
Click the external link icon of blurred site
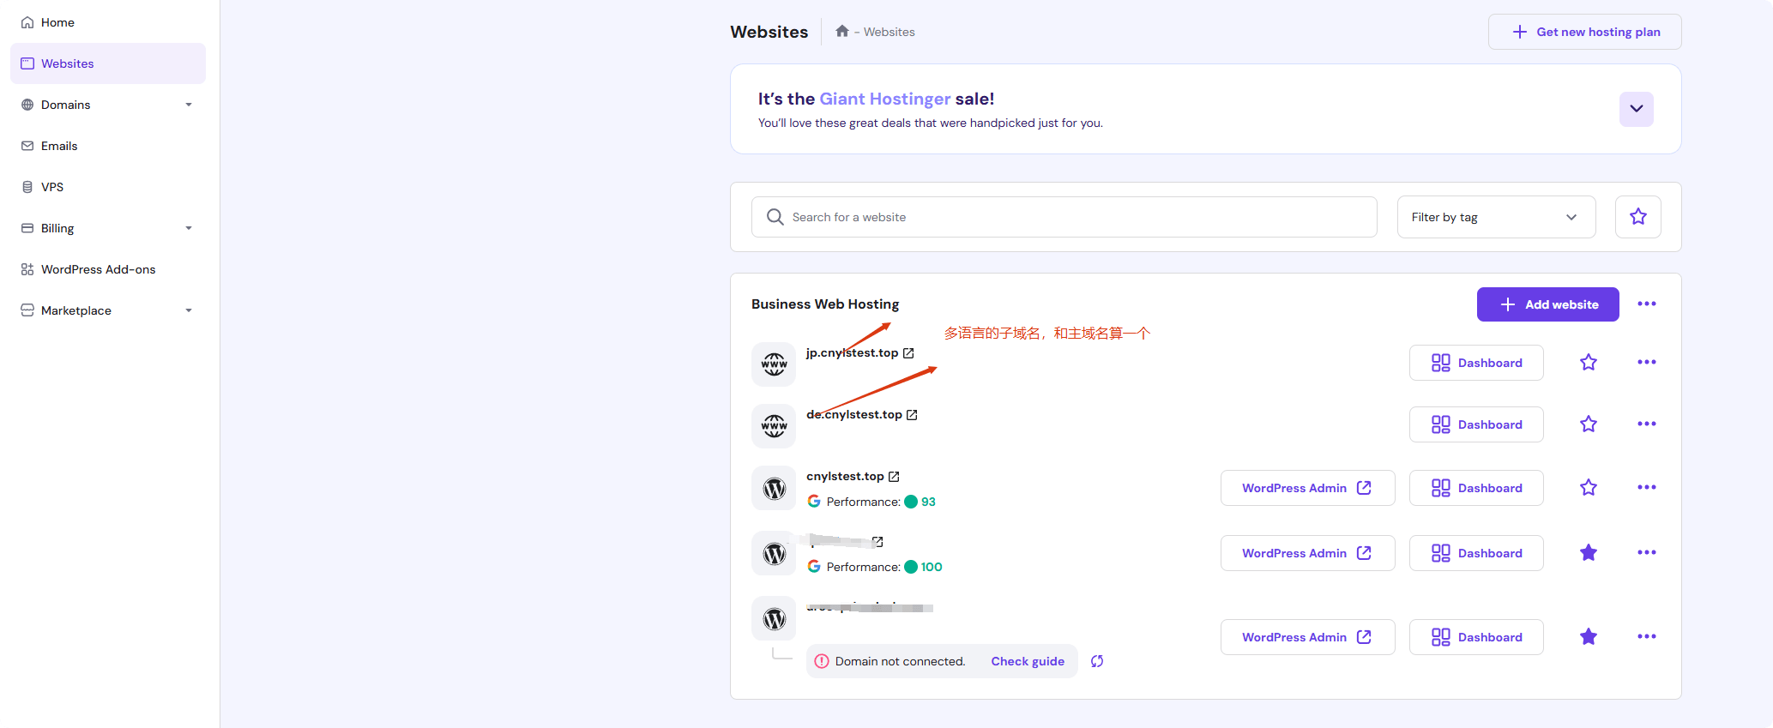[877, 542]
